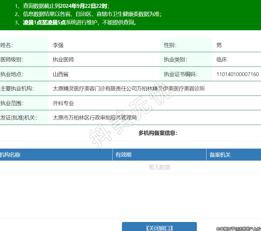Select certificate number 110140100007160
Image resolution: width=261 pixels, height=231 pixels.
tap(237, 74)
